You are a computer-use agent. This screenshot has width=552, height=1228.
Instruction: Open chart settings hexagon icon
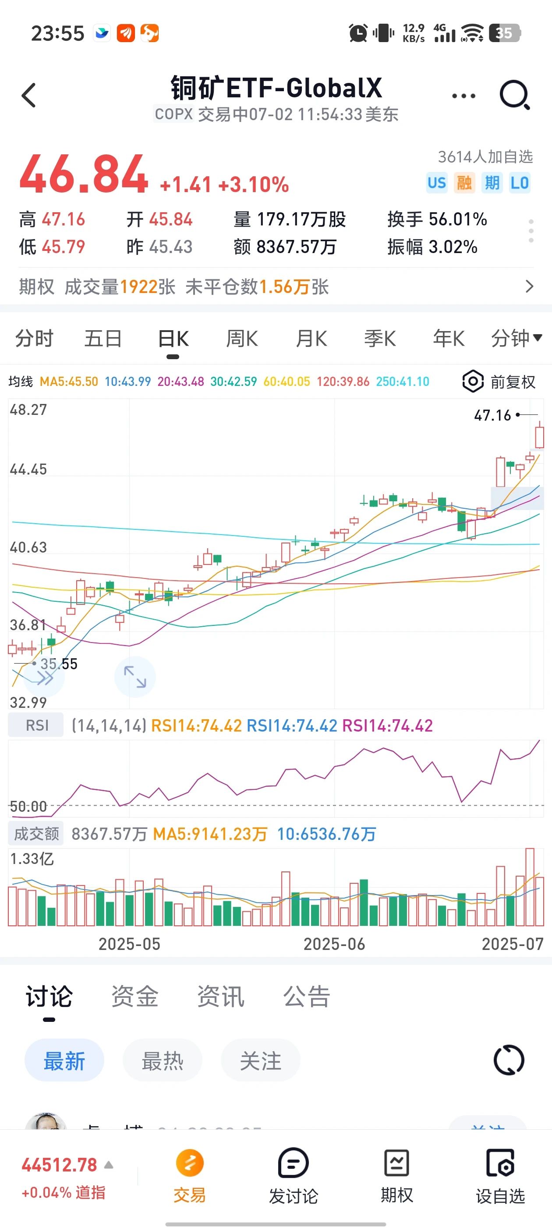(x=473, y=382)
